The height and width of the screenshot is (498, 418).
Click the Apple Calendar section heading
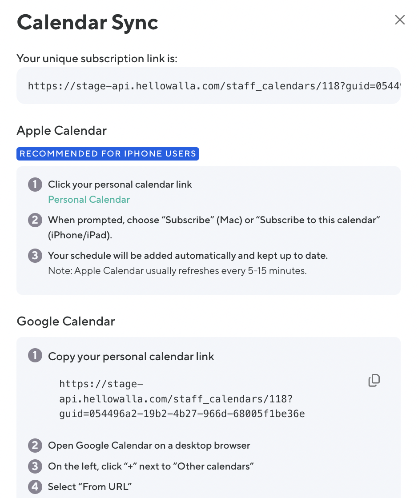(62, 130)
